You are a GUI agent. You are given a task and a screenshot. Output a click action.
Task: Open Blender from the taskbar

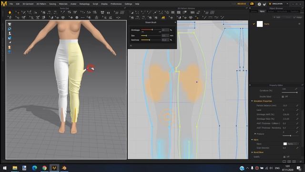coord(64,168)
